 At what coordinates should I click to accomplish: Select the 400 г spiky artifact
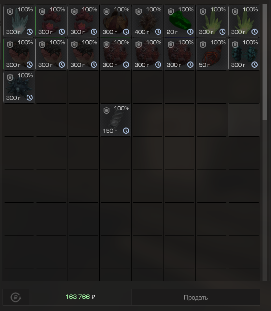(x=147, y=21)
